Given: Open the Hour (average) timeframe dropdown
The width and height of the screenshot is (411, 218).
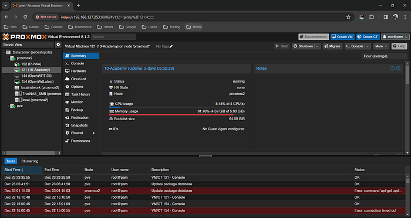Looking at the screenshot, I should click(385, 56).
